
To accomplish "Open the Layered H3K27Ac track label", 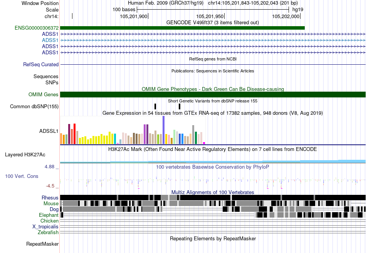I will pos(25,155).
